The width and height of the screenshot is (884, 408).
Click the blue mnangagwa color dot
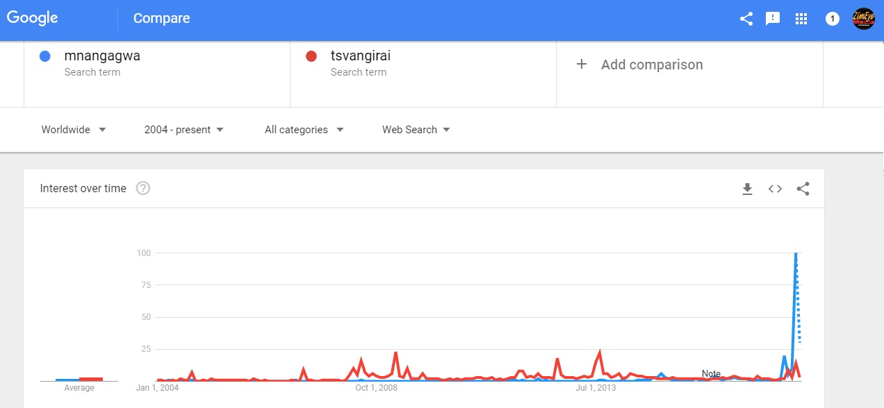pos(45,56)
